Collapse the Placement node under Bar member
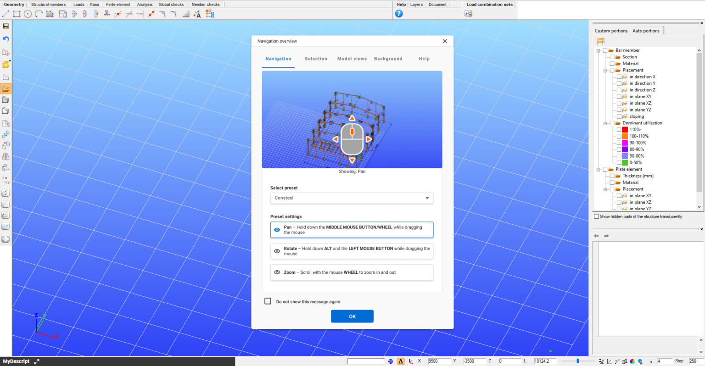The image size is (705, 366). click(605, 70)
